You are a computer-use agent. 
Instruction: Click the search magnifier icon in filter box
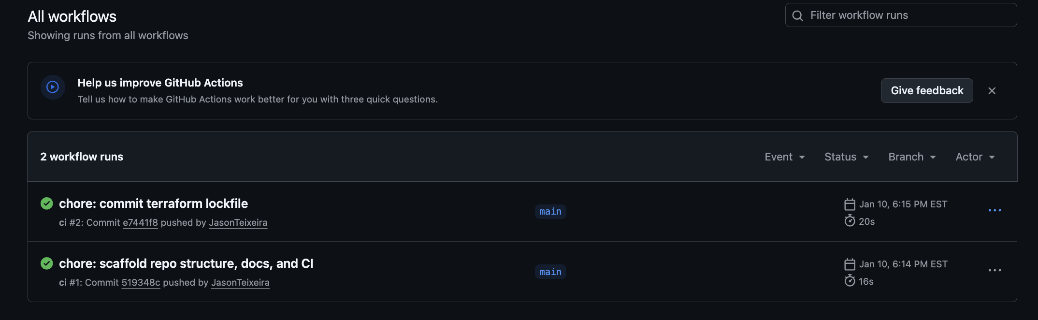[x=798, y=15]
